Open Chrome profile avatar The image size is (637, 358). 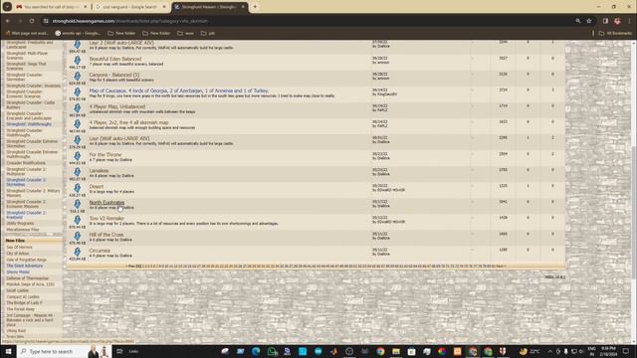(617, 21)
